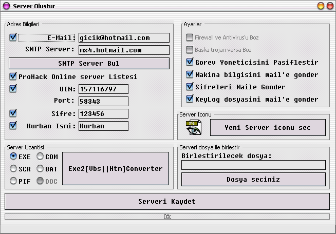
Task: Uncheck ProHack Online server Listesi
Action: pyautogui.click(x=13, y=76)
